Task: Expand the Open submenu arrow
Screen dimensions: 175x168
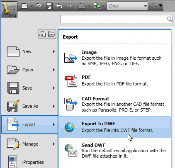Action: (x=54, y=70)
